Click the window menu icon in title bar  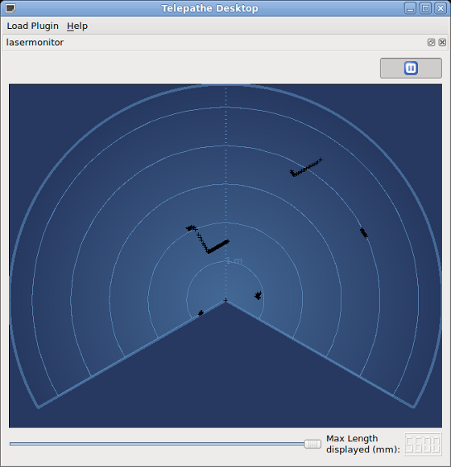pos(10,8)
